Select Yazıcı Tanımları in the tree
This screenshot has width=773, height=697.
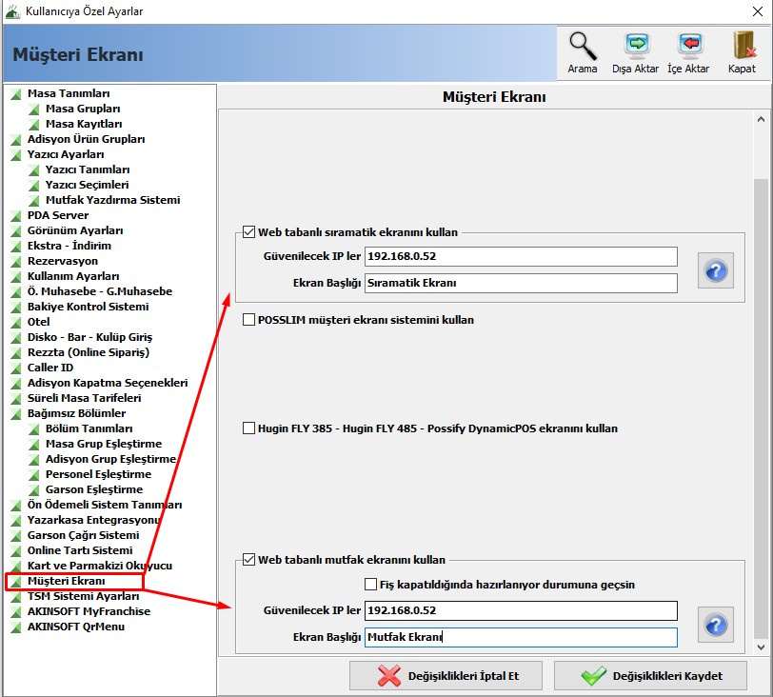pos(88,170)
